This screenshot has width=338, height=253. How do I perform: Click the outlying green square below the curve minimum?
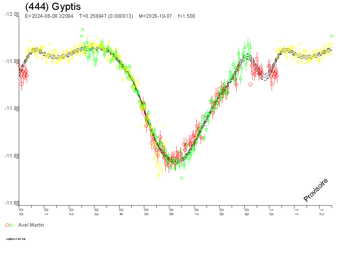click(181, 178)
